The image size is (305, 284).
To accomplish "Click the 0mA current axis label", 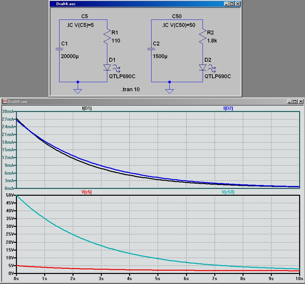I will pyautogui.click(x=9, y=188).
